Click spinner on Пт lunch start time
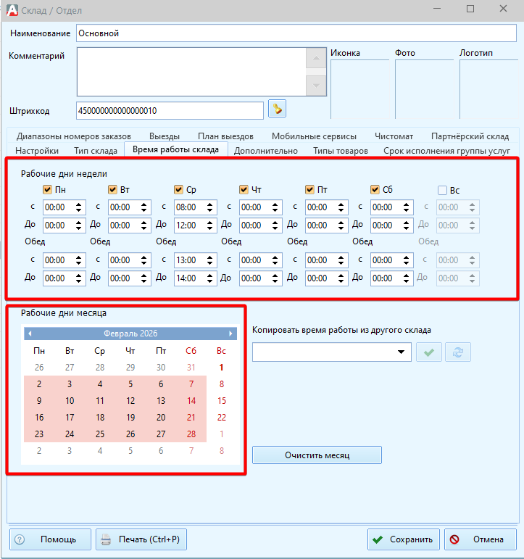The width and height of the screenshot is (524, 559). pos(341,260)
